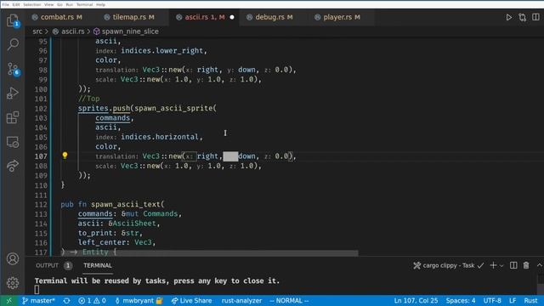Split the editor to the right

(x=536, y=17)
